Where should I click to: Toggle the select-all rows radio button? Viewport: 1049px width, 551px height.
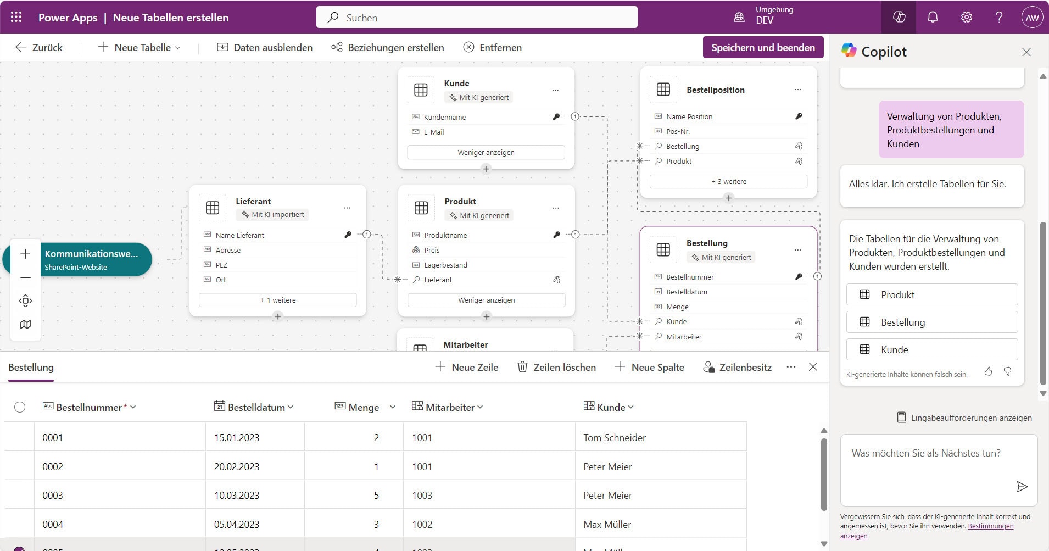pos(20,407)
